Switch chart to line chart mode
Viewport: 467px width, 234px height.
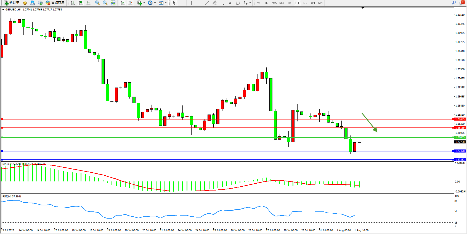click(x=88, y=3)
